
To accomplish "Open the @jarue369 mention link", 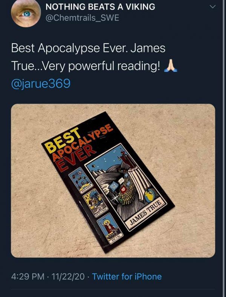I will (x=41, y=84).
